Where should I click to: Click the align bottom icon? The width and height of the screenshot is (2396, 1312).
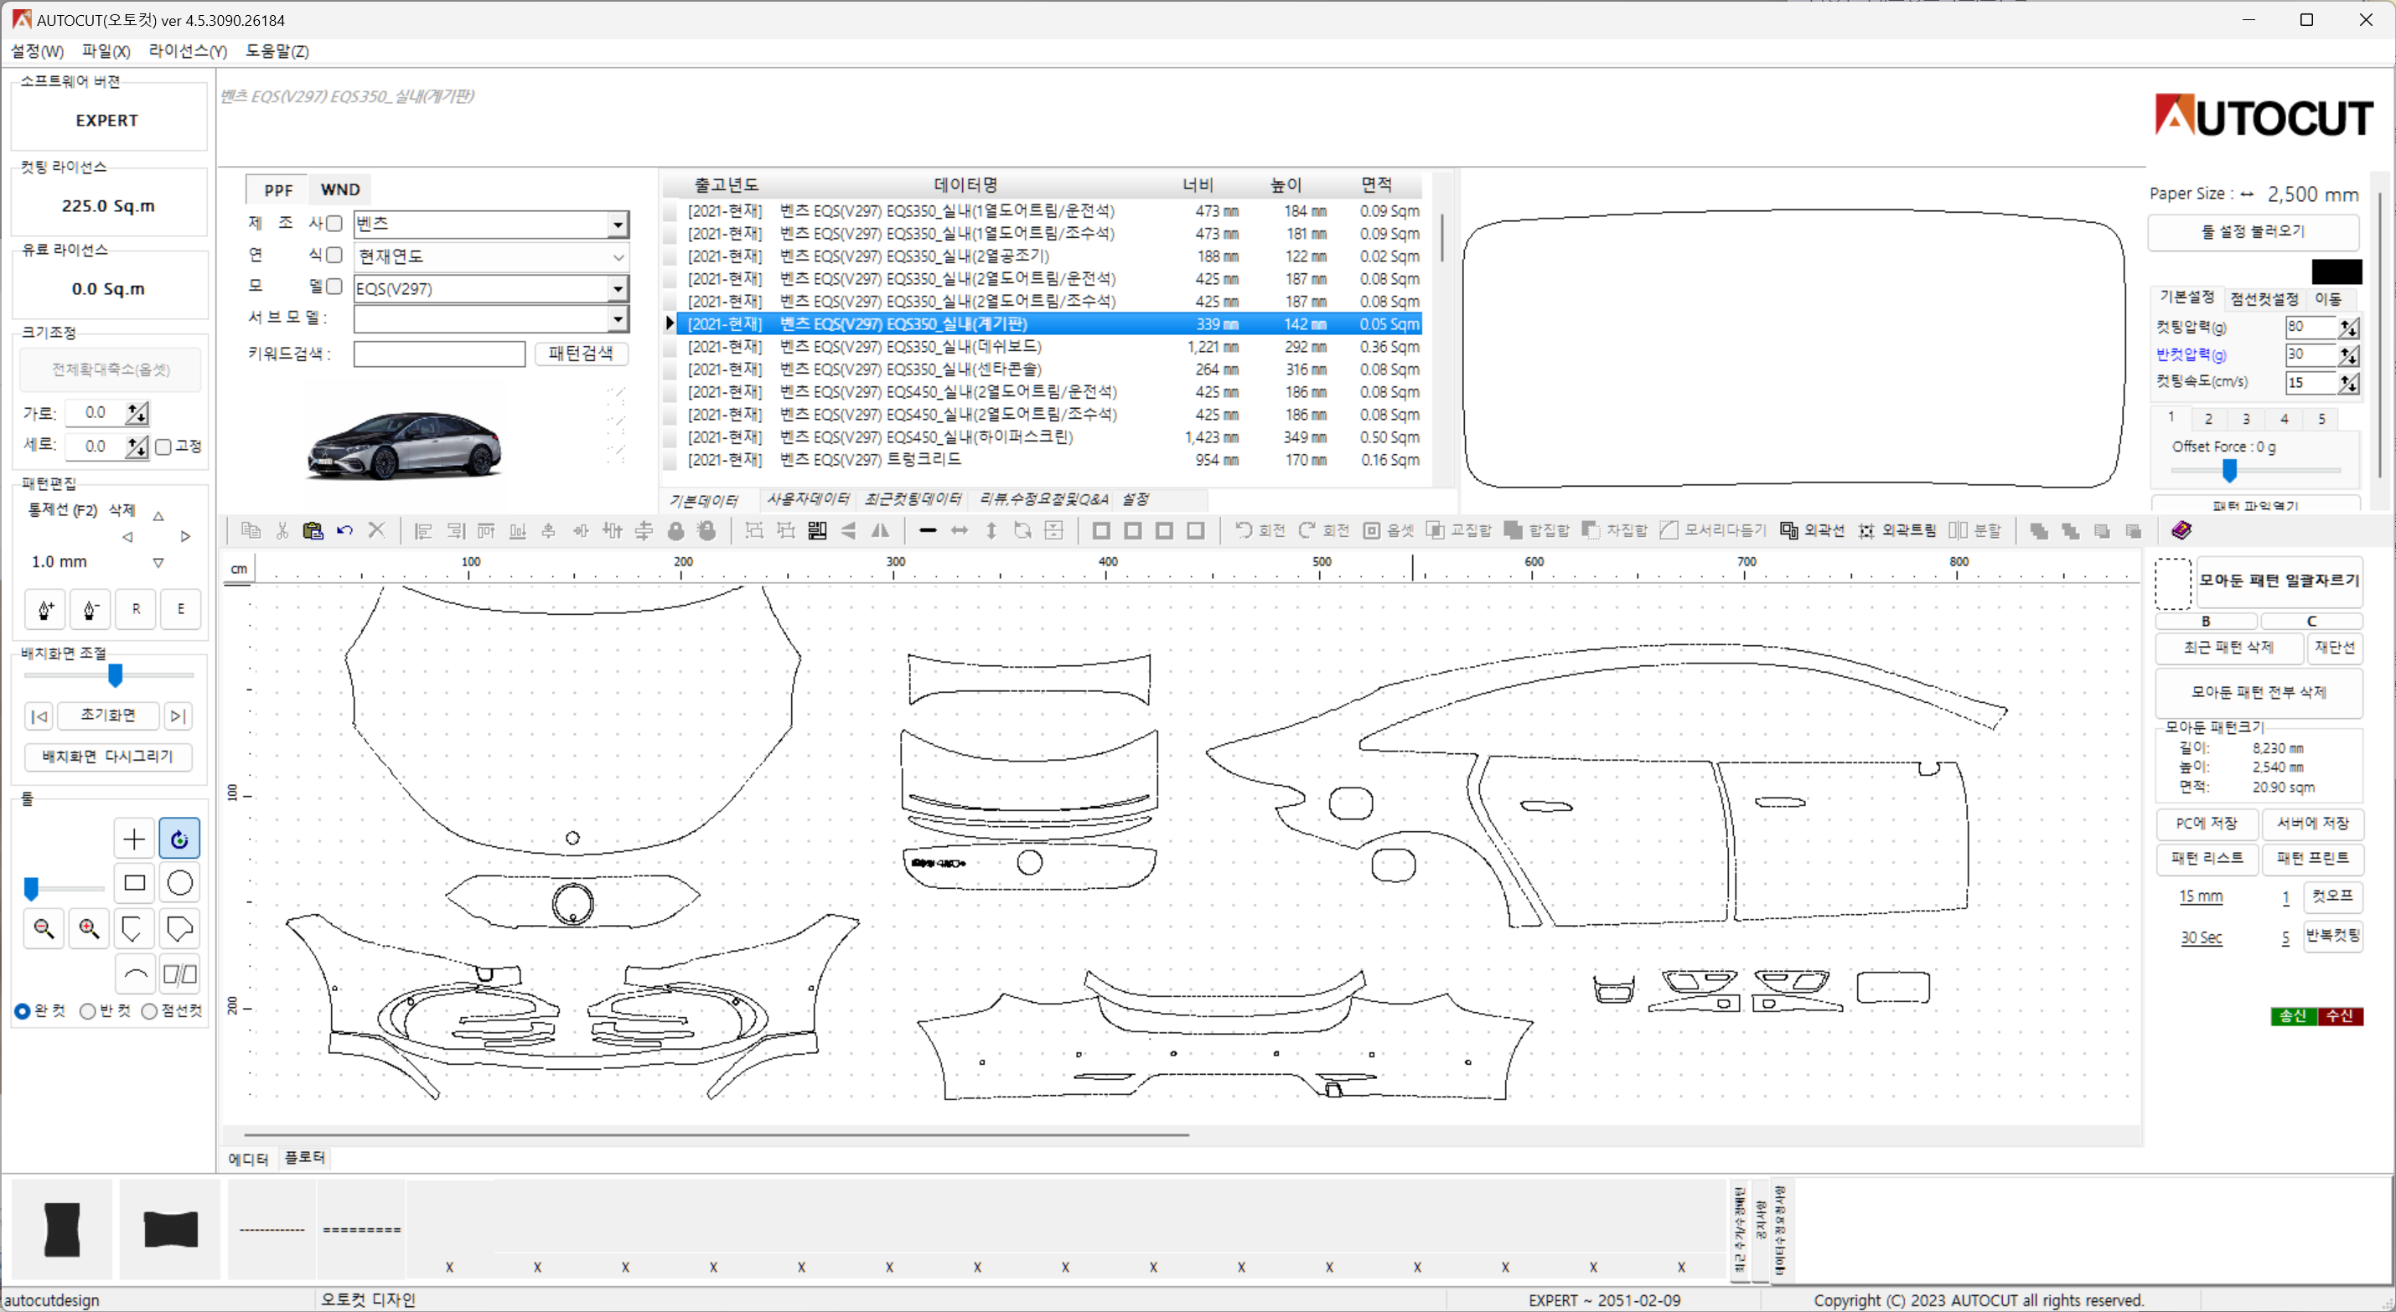(x=518, y=530)
